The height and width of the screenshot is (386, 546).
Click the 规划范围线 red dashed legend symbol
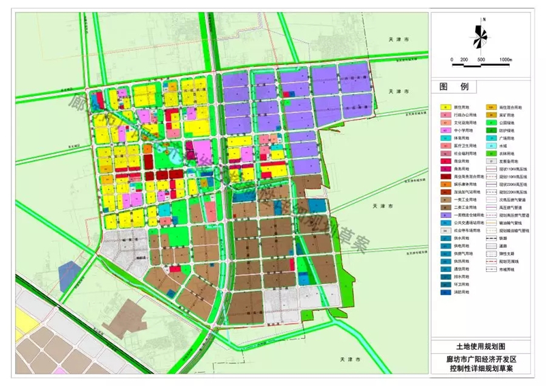pyautogui.click(x=492, y=260)
